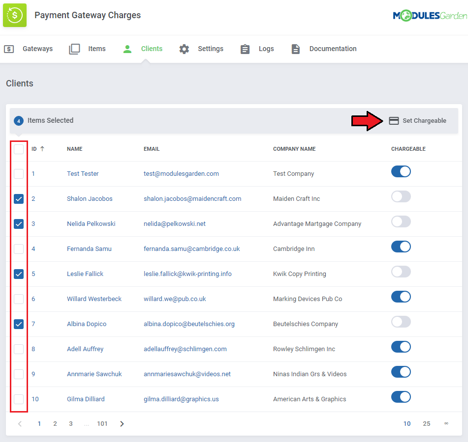
Task: Enable chargeable toggle for Advantage Martgage Company
Action: pyautogui.click(x=401, y=221)
